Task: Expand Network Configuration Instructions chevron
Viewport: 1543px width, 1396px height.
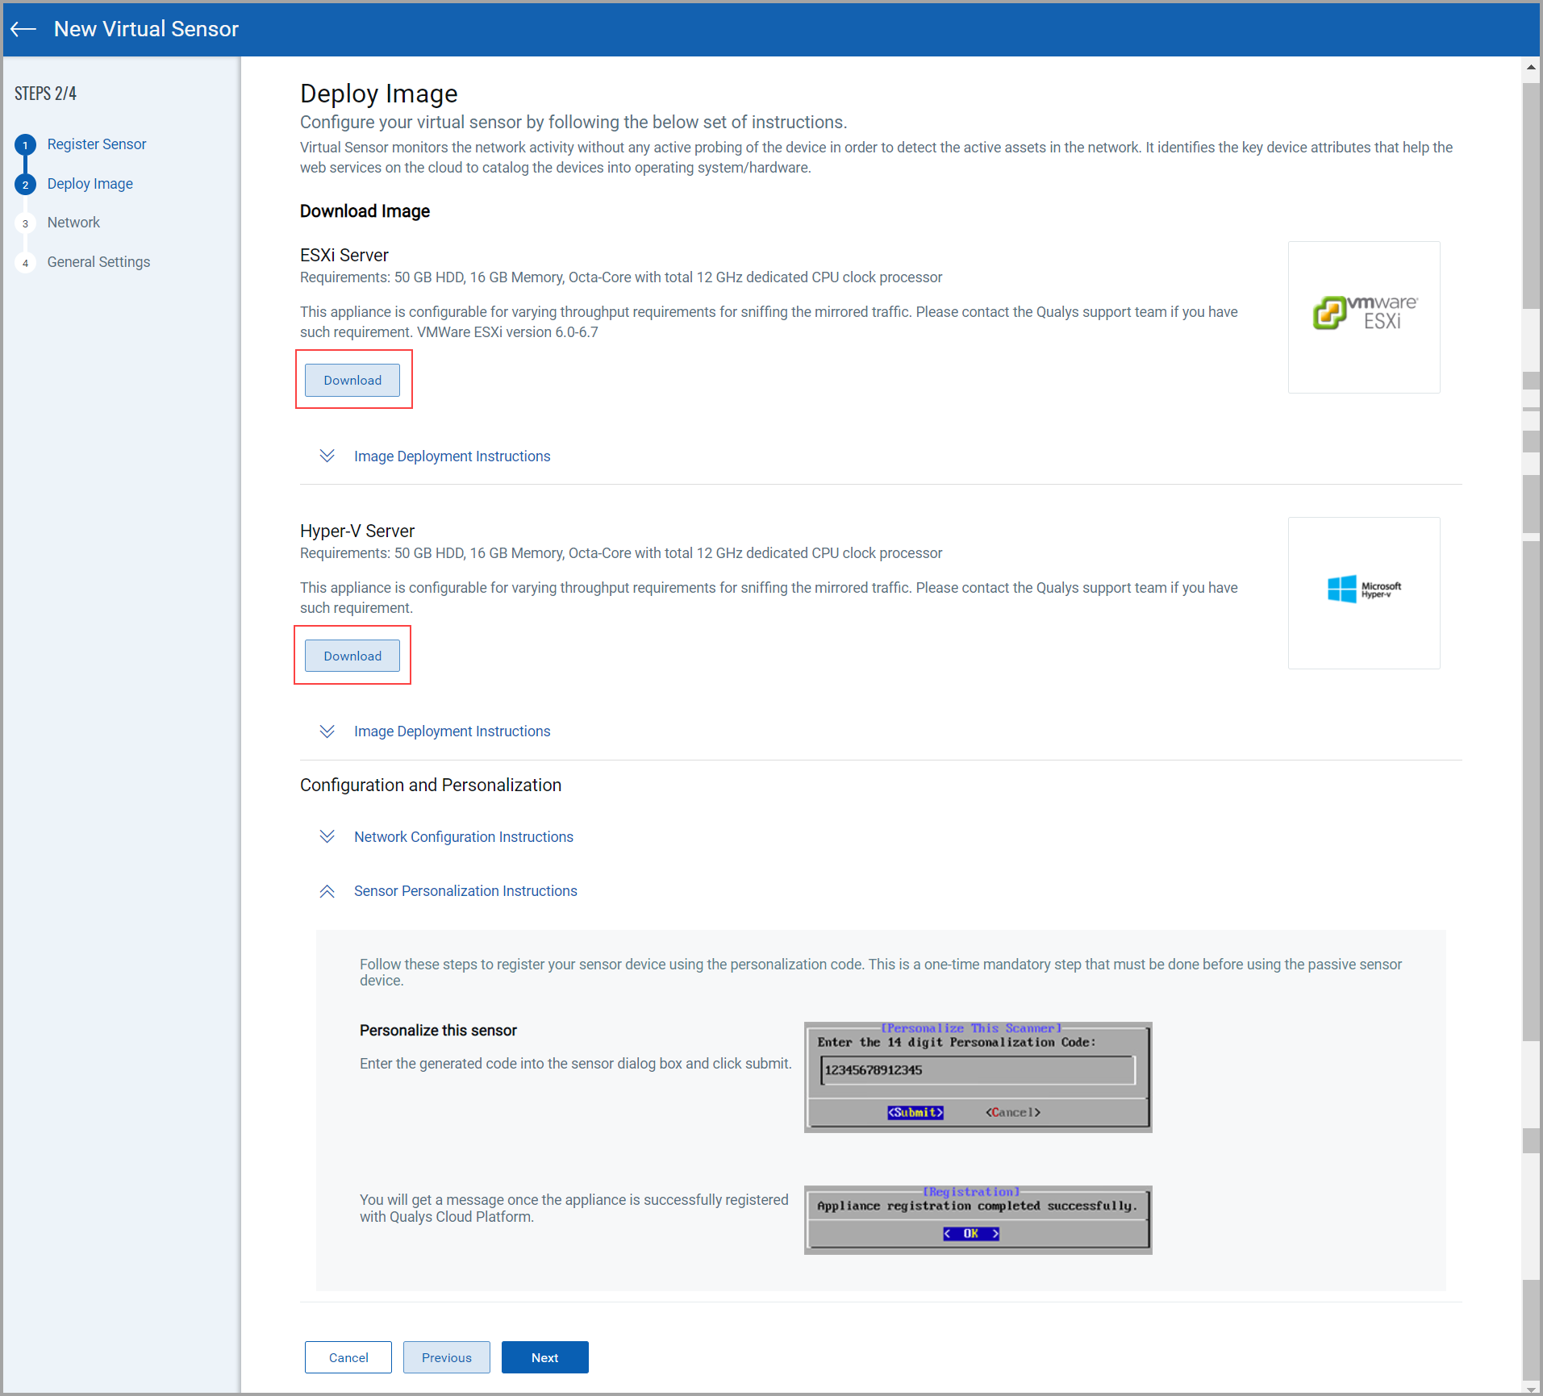Action: 327,837
